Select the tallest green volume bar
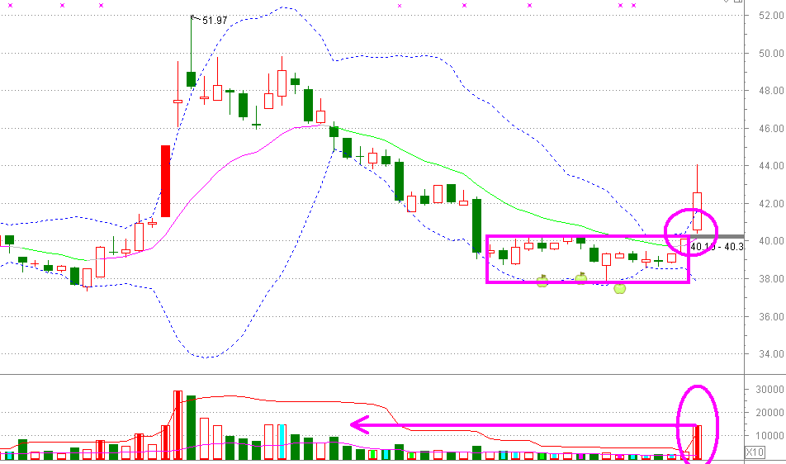 191,428
